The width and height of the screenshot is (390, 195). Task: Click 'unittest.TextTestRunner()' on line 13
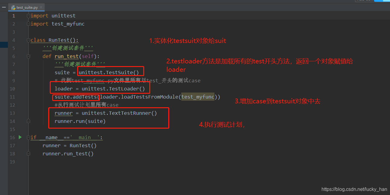[119, 113]
